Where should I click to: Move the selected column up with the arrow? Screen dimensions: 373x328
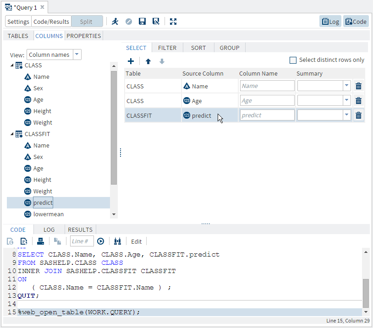(x=148, y=61)
